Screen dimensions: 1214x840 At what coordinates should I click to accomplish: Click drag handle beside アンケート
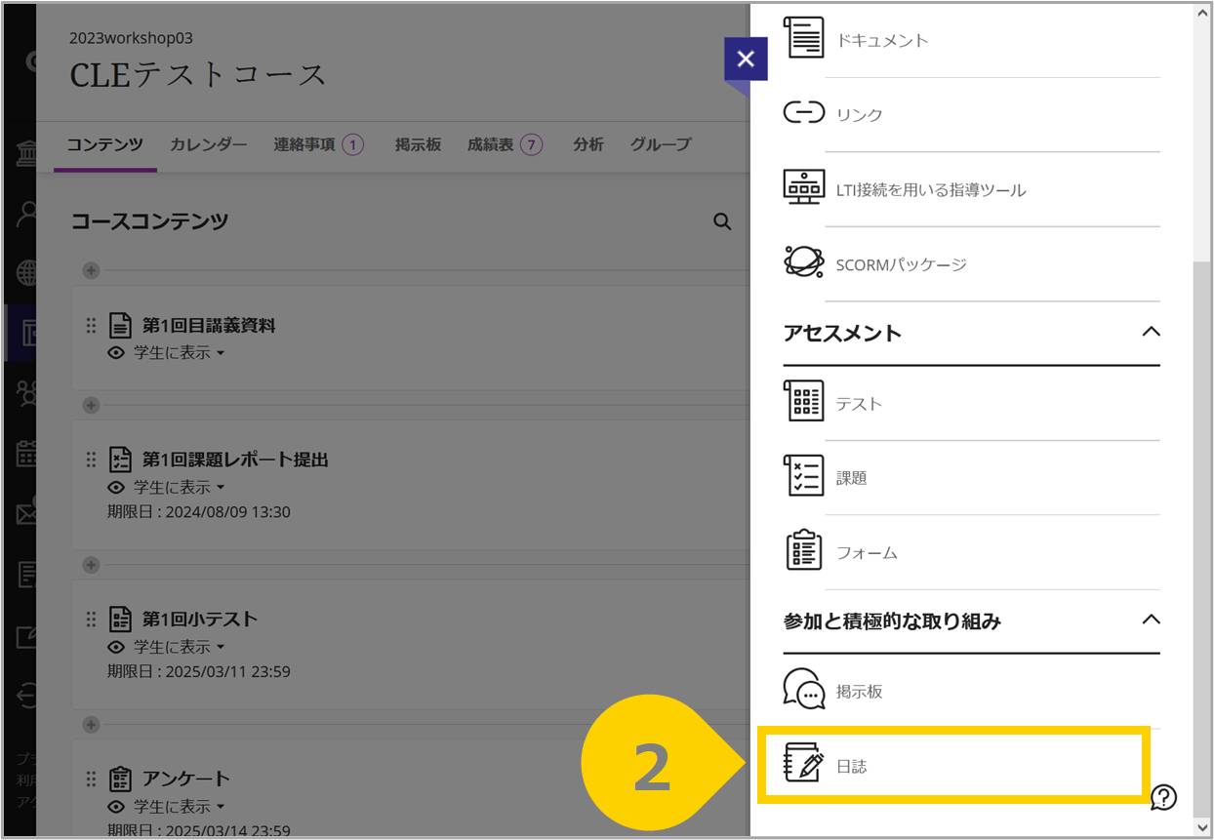[x=91, y=779]
